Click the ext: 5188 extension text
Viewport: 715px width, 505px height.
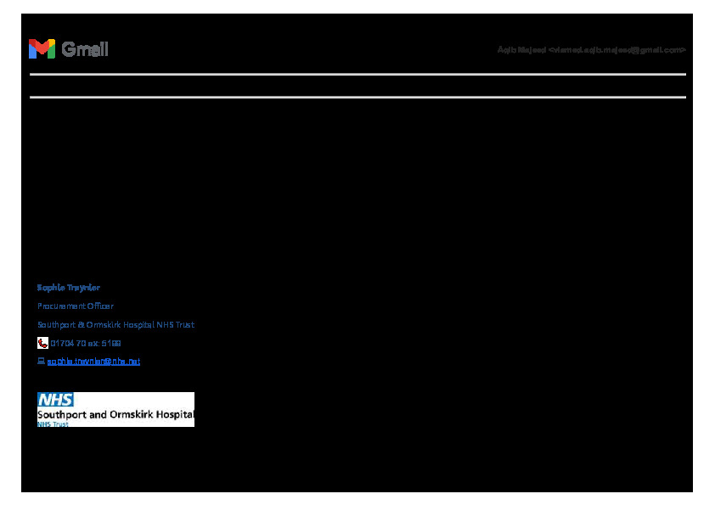tap(105, 344)
